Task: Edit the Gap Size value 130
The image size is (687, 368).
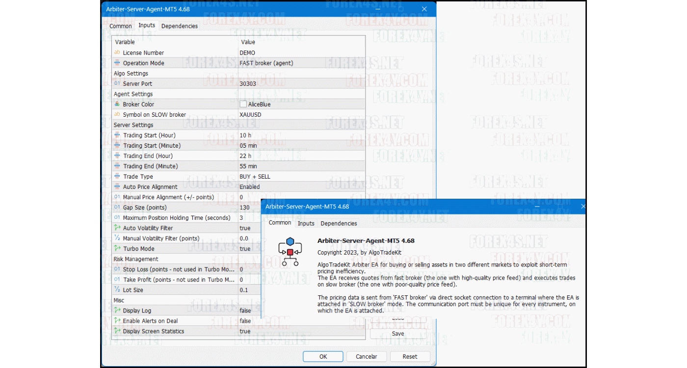Action: pos(244,208)
